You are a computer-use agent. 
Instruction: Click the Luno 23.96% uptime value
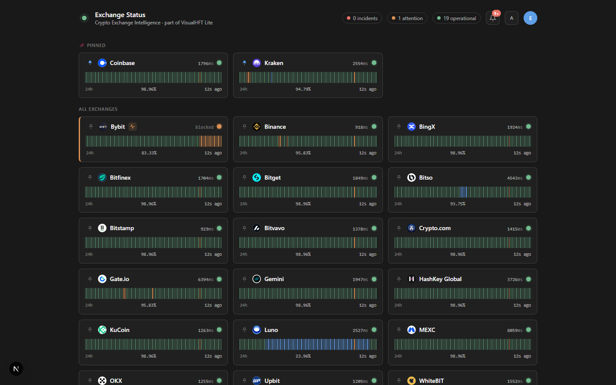[x=303, y=356]
